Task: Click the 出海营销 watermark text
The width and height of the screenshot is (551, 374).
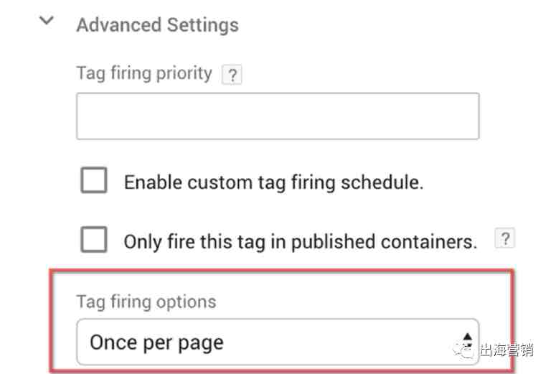Action: tap(507, 350)
